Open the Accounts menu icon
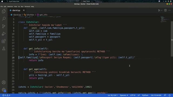This screenshot has height=97, width=173. [x=4, y=82]
